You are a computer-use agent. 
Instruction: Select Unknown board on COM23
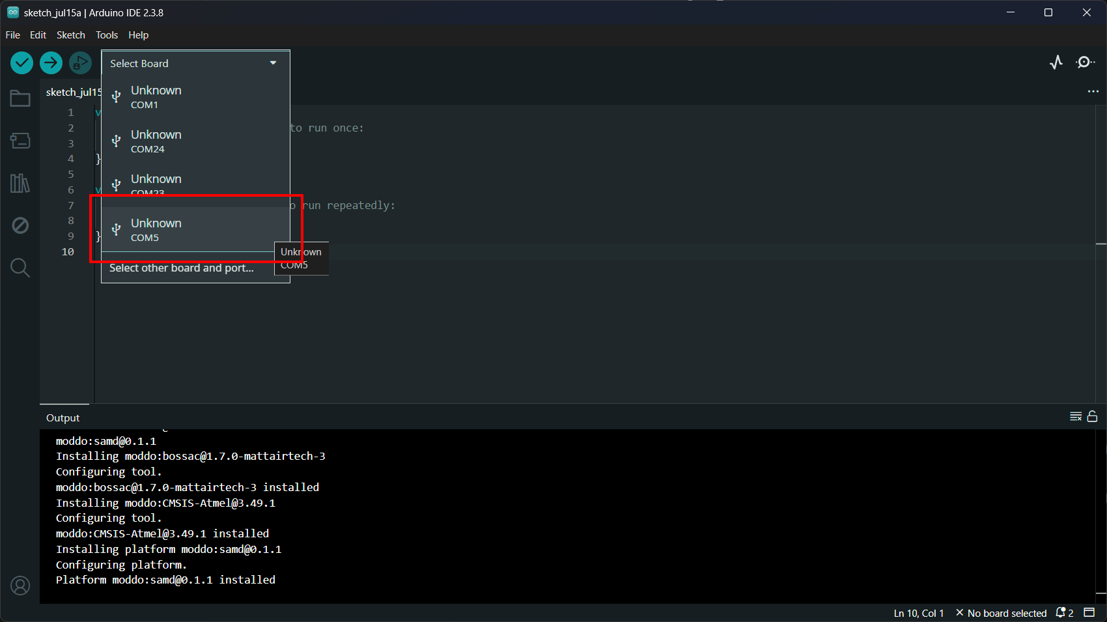click(195, 185)
